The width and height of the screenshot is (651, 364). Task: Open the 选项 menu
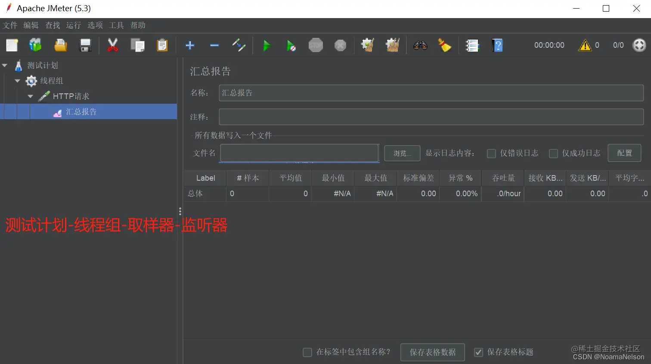(95, 25)
